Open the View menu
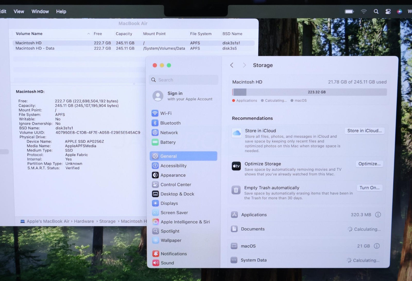Screen dimensions: 412x281 (19, 12)
